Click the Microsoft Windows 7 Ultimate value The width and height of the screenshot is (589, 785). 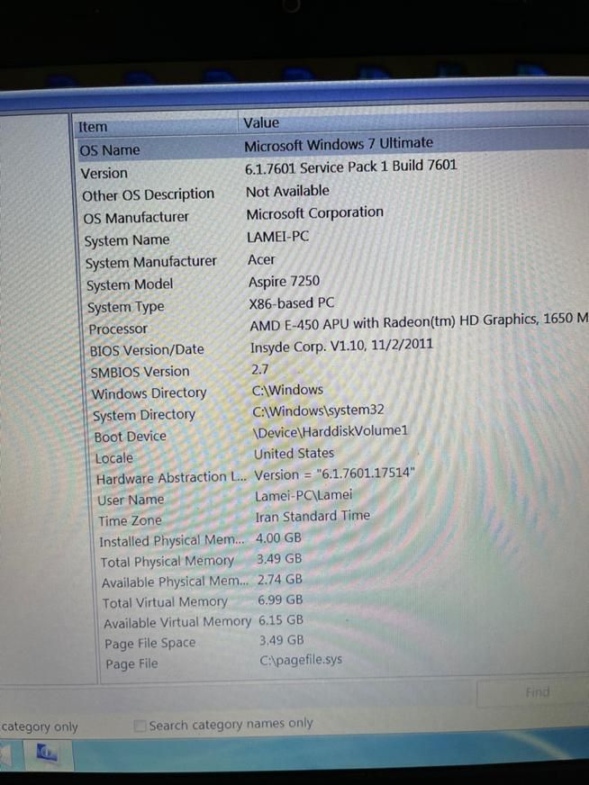pyautogui.click(x=339, y=144)
